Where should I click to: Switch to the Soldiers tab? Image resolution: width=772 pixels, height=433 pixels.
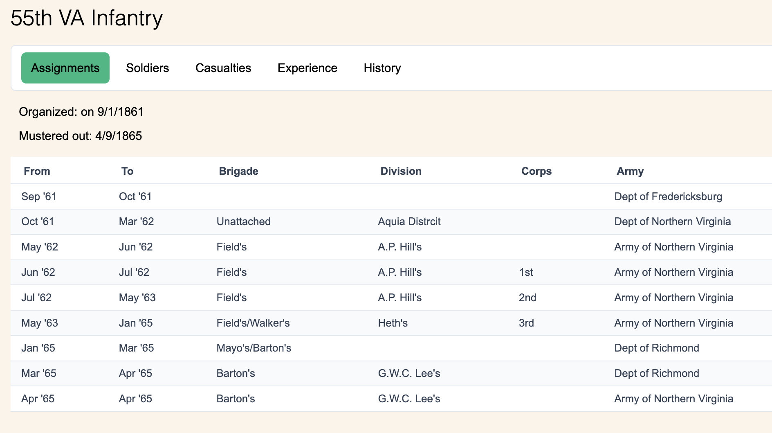click(x=147, y=68)
